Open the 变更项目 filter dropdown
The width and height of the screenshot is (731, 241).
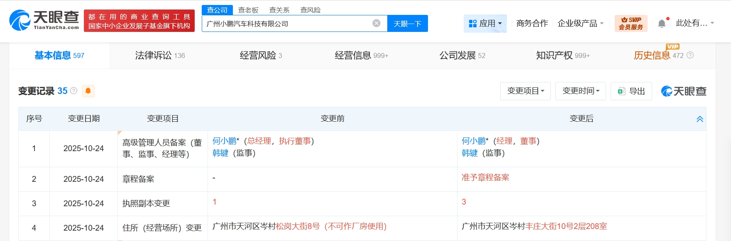(525, 91)
